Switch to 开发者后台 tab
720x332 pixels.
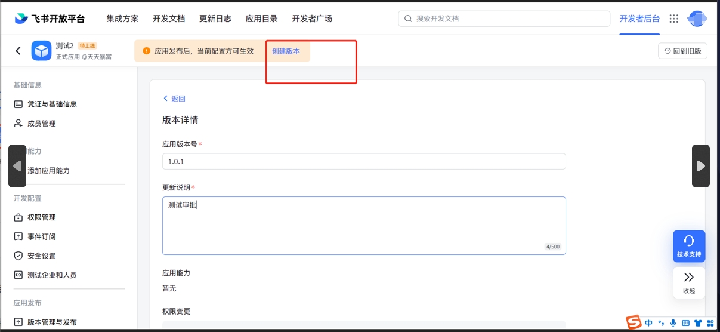(639, 19)
